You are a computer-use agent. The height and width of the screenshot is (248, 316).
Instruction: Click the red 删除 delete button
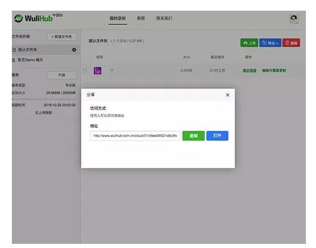pyautogui.click(x=291, y=43)
